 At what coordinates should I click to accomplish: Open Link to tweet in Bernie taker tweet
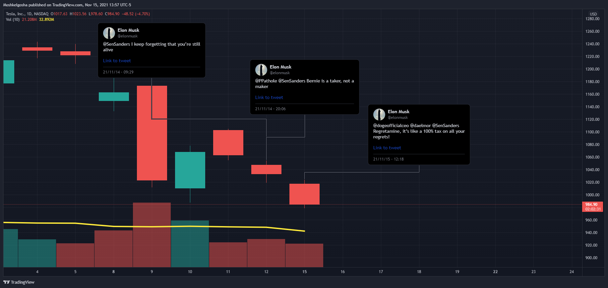point(269,97)
